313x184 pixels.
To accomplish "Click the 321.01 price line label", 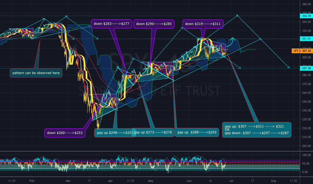I will [x=306, y=39].
